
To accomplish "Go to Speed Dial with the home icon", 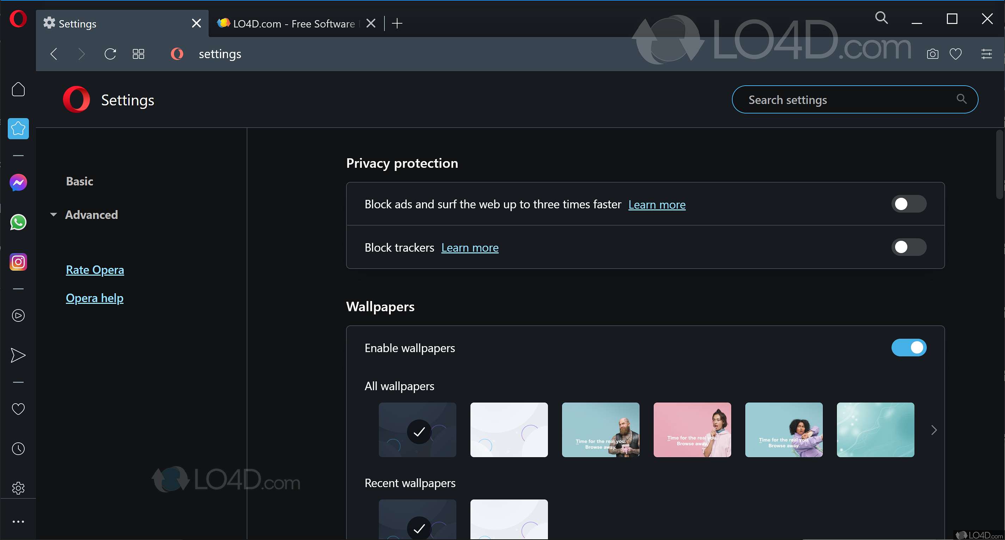I will point(18,89).
